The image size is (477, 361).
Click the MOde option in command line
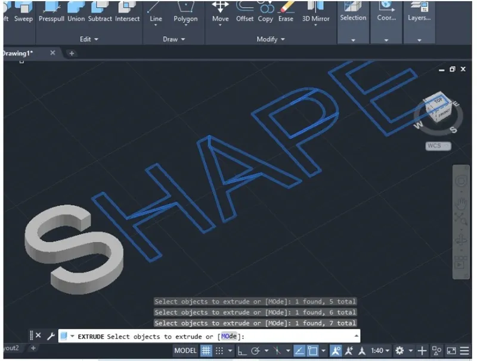coord(229,337)
